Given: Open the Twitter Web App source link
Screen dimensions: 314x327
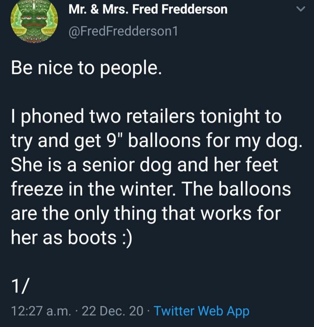Looking at the screenshot, I should click(x=201, y=310).
